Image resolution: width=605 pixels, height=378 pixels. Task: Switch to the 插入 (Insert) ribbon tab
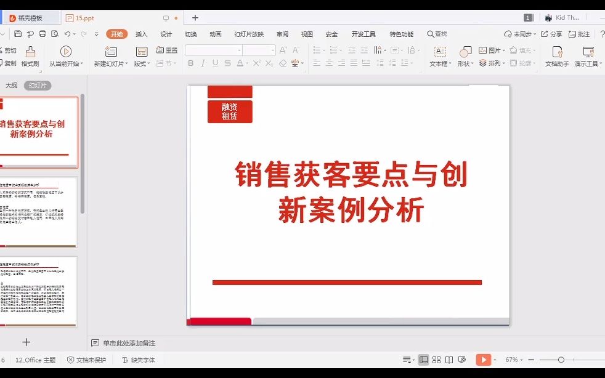[x=140, y=34]
